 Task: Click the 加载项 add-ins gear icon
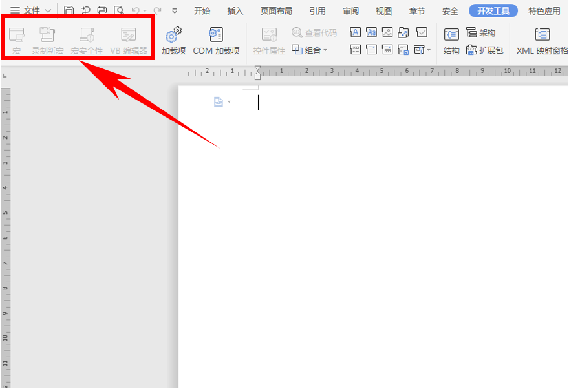173,41
